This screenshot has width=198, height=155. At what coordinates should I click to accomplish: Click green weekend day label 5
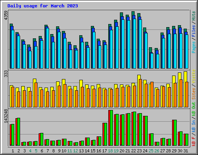pos(36,151)
